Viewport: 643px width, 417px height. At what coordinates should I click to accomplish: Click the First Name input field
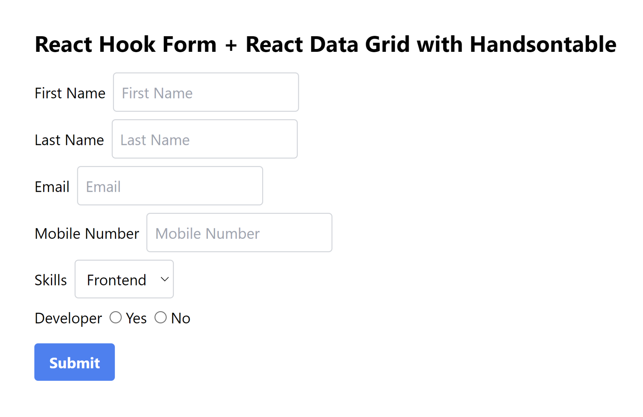[206, 92]
